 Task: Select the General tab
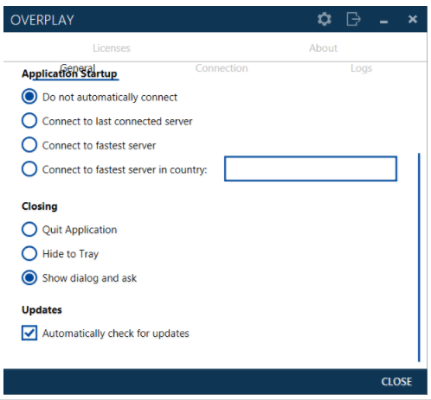pyautogui.click(x=78, y=68)
